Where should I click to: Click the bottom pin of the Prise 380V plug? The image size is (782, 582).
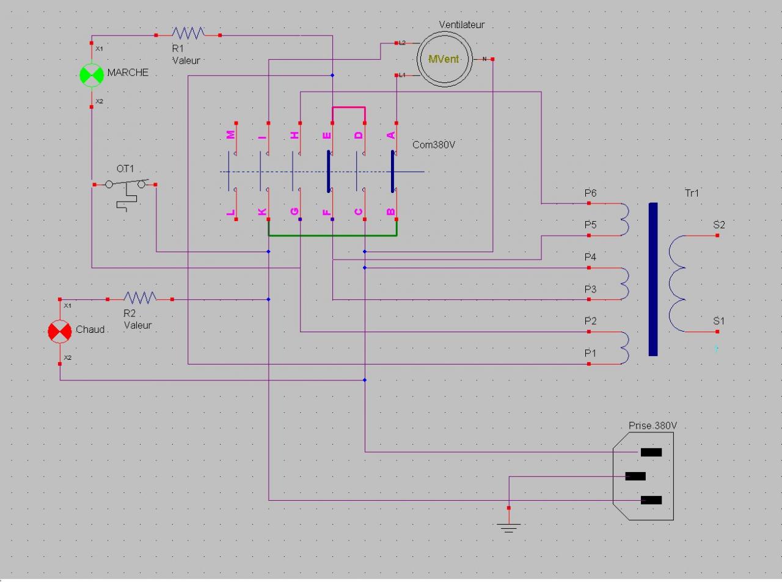tap(651, 500)
